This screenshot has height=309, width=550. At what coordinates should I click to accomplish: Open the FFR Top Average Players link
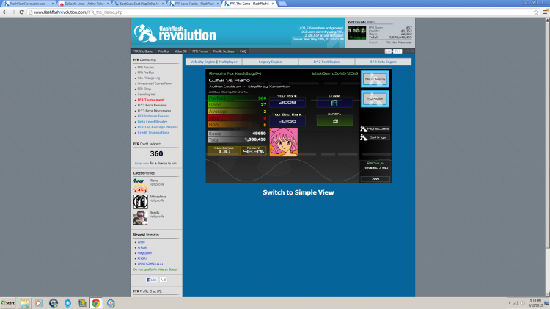(x=158, y=127)
